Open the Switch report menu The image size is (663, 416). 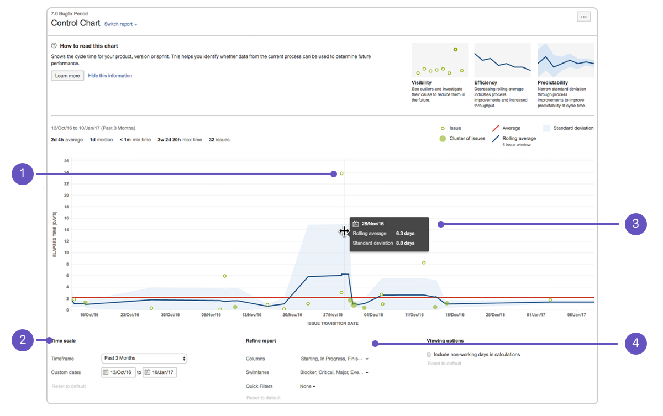(x=120, y=24)
